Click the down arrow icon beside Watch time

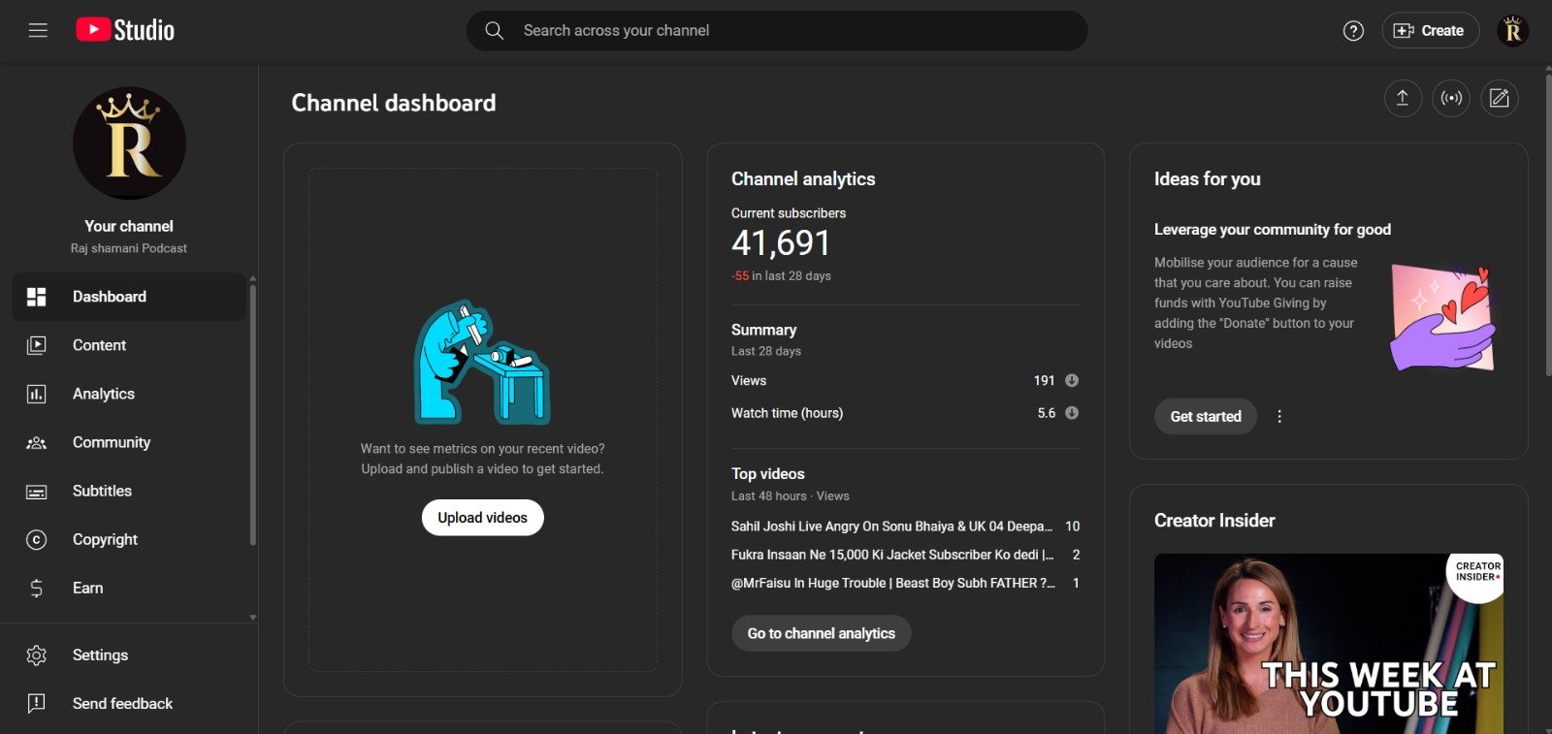[1072, 412]
